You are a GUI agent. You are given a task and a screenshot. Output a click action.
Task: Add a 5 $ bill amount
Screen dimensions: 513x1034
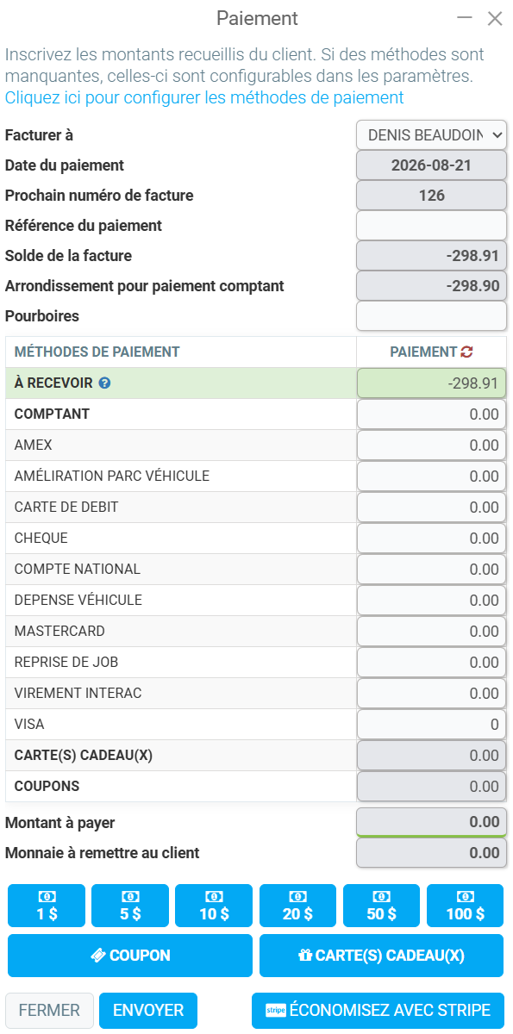point(130,906)
